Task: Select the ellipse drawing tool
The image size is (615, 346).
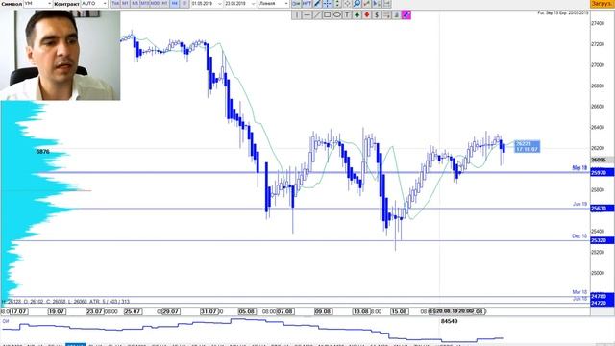Action: [x=337, y=15]
